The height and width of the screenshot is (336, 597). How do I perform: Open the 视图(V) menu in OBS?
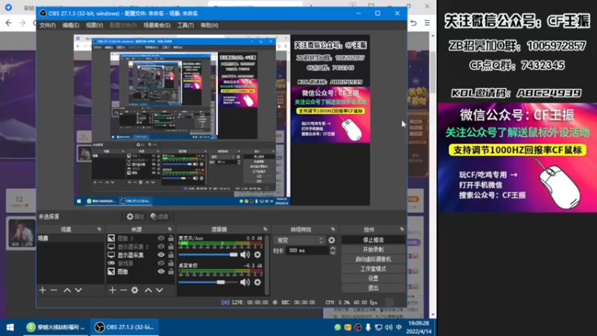click(x=95, y=25)
